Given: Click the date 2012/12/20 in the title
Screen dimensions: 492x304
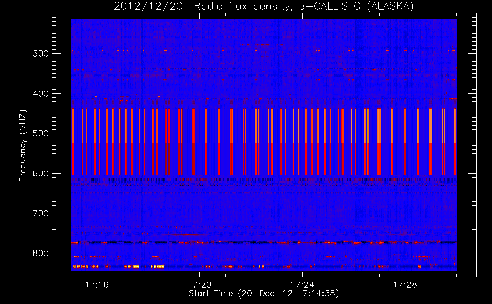Looking at the screenshot, I should pos(148,6).
